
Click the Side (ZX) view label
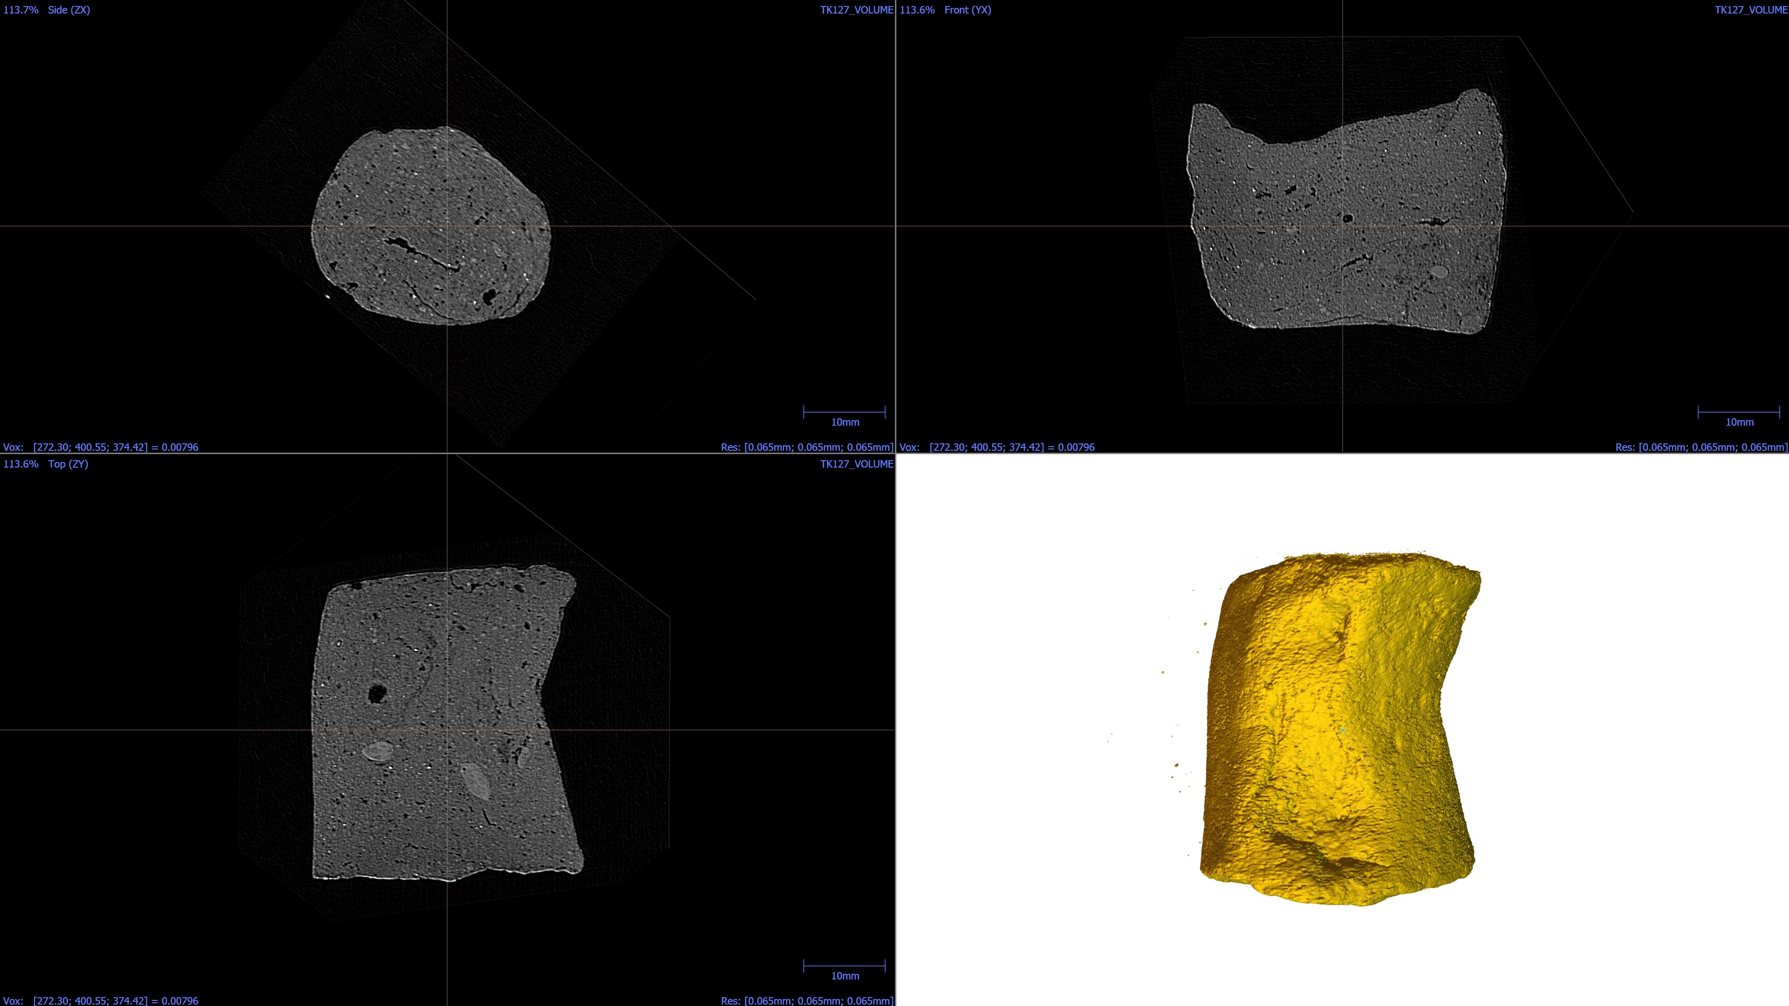click(69, 10)
